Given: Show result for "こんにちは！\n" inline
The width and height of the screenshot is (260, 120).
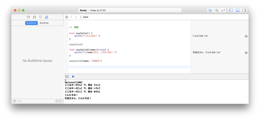Looking at the screenshot, I should pos(246,36).
